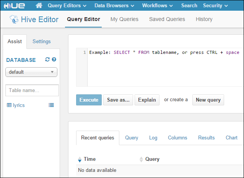
Task: Create a New query
Action: [208, 100]
